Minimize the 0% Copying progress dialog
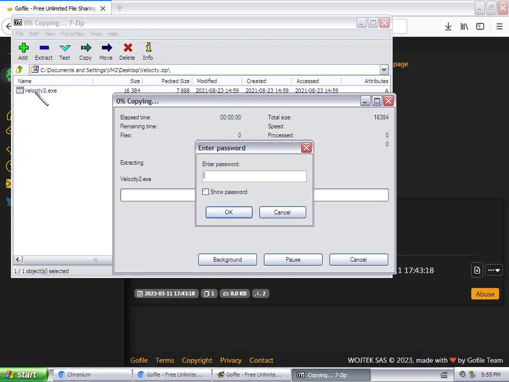This screenshot has width=509, height=382. pyautogui.click(x=365, y=101)
